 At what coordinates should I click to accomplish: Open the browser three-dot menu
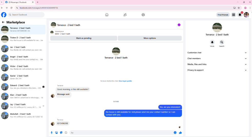[x=250, y=8]
